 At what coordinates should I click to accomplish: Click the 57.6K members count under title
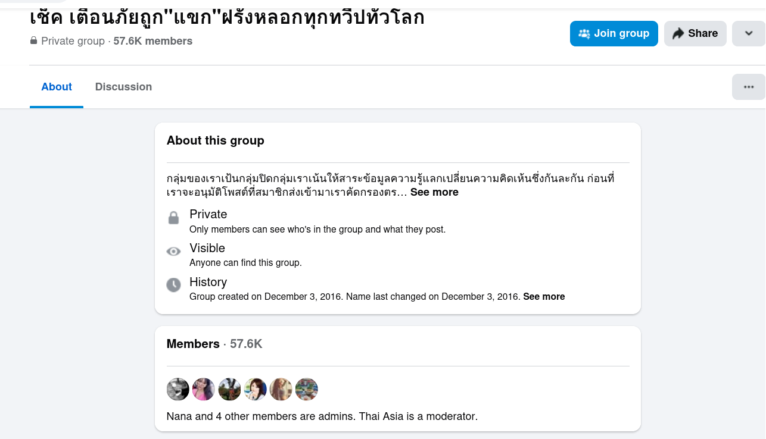(x=153, y=41)
